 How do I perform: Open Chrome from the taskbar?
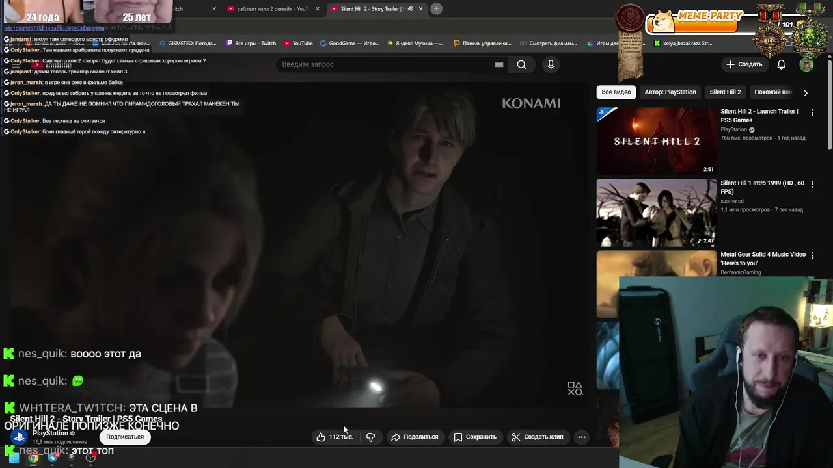tap(33, 458)
